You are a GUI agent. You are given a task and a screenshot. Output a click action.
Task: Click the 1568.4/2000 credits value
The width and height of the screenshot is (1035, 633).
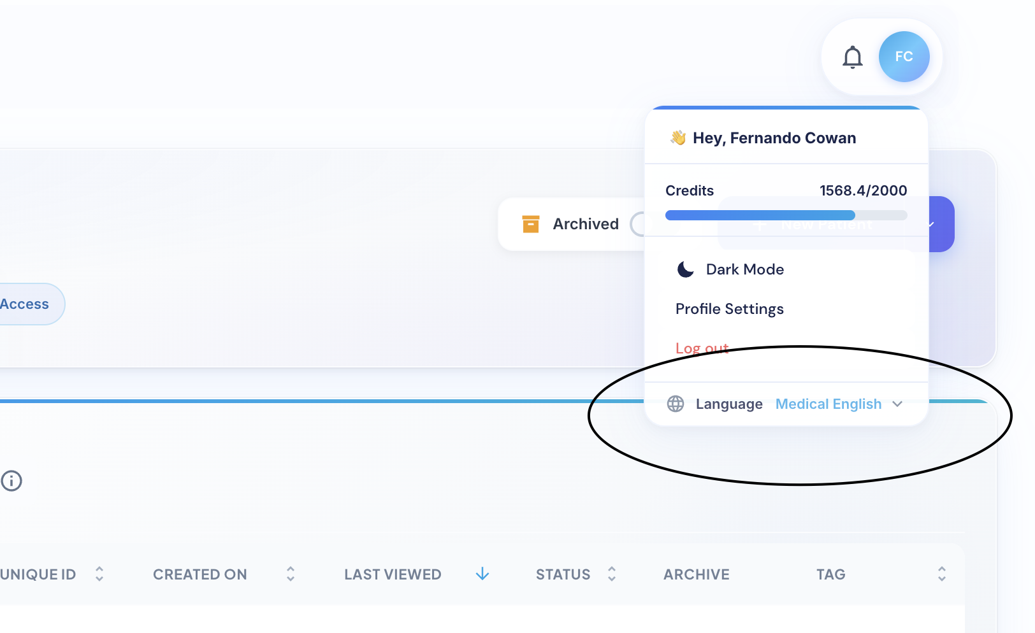864,190
